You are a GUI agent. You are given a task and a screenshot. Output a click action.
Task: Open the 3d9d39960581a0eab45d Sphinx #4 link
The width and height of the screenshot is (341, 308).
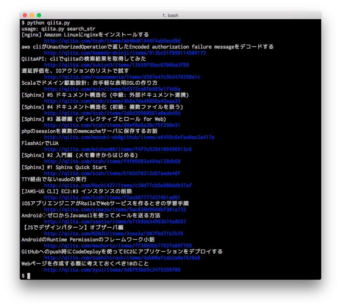[x=112, y=113]
